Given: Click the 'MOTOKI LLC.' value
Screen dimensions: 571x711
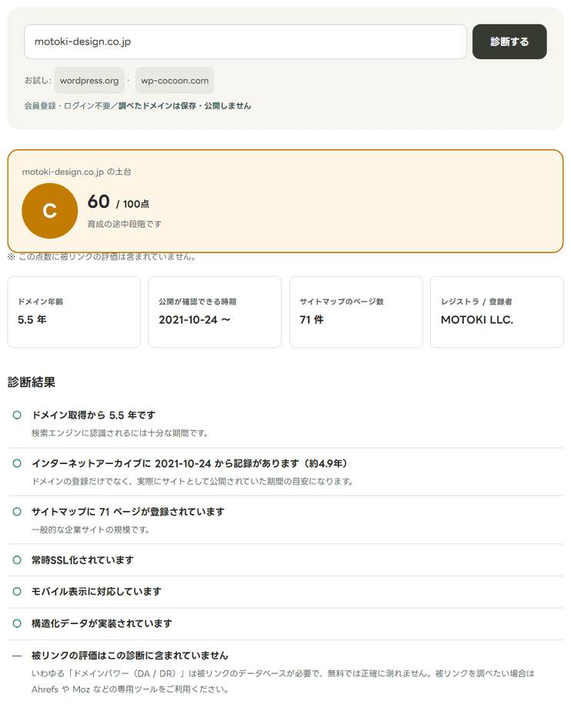Looking at the screenshot, I should click(477, 319).
